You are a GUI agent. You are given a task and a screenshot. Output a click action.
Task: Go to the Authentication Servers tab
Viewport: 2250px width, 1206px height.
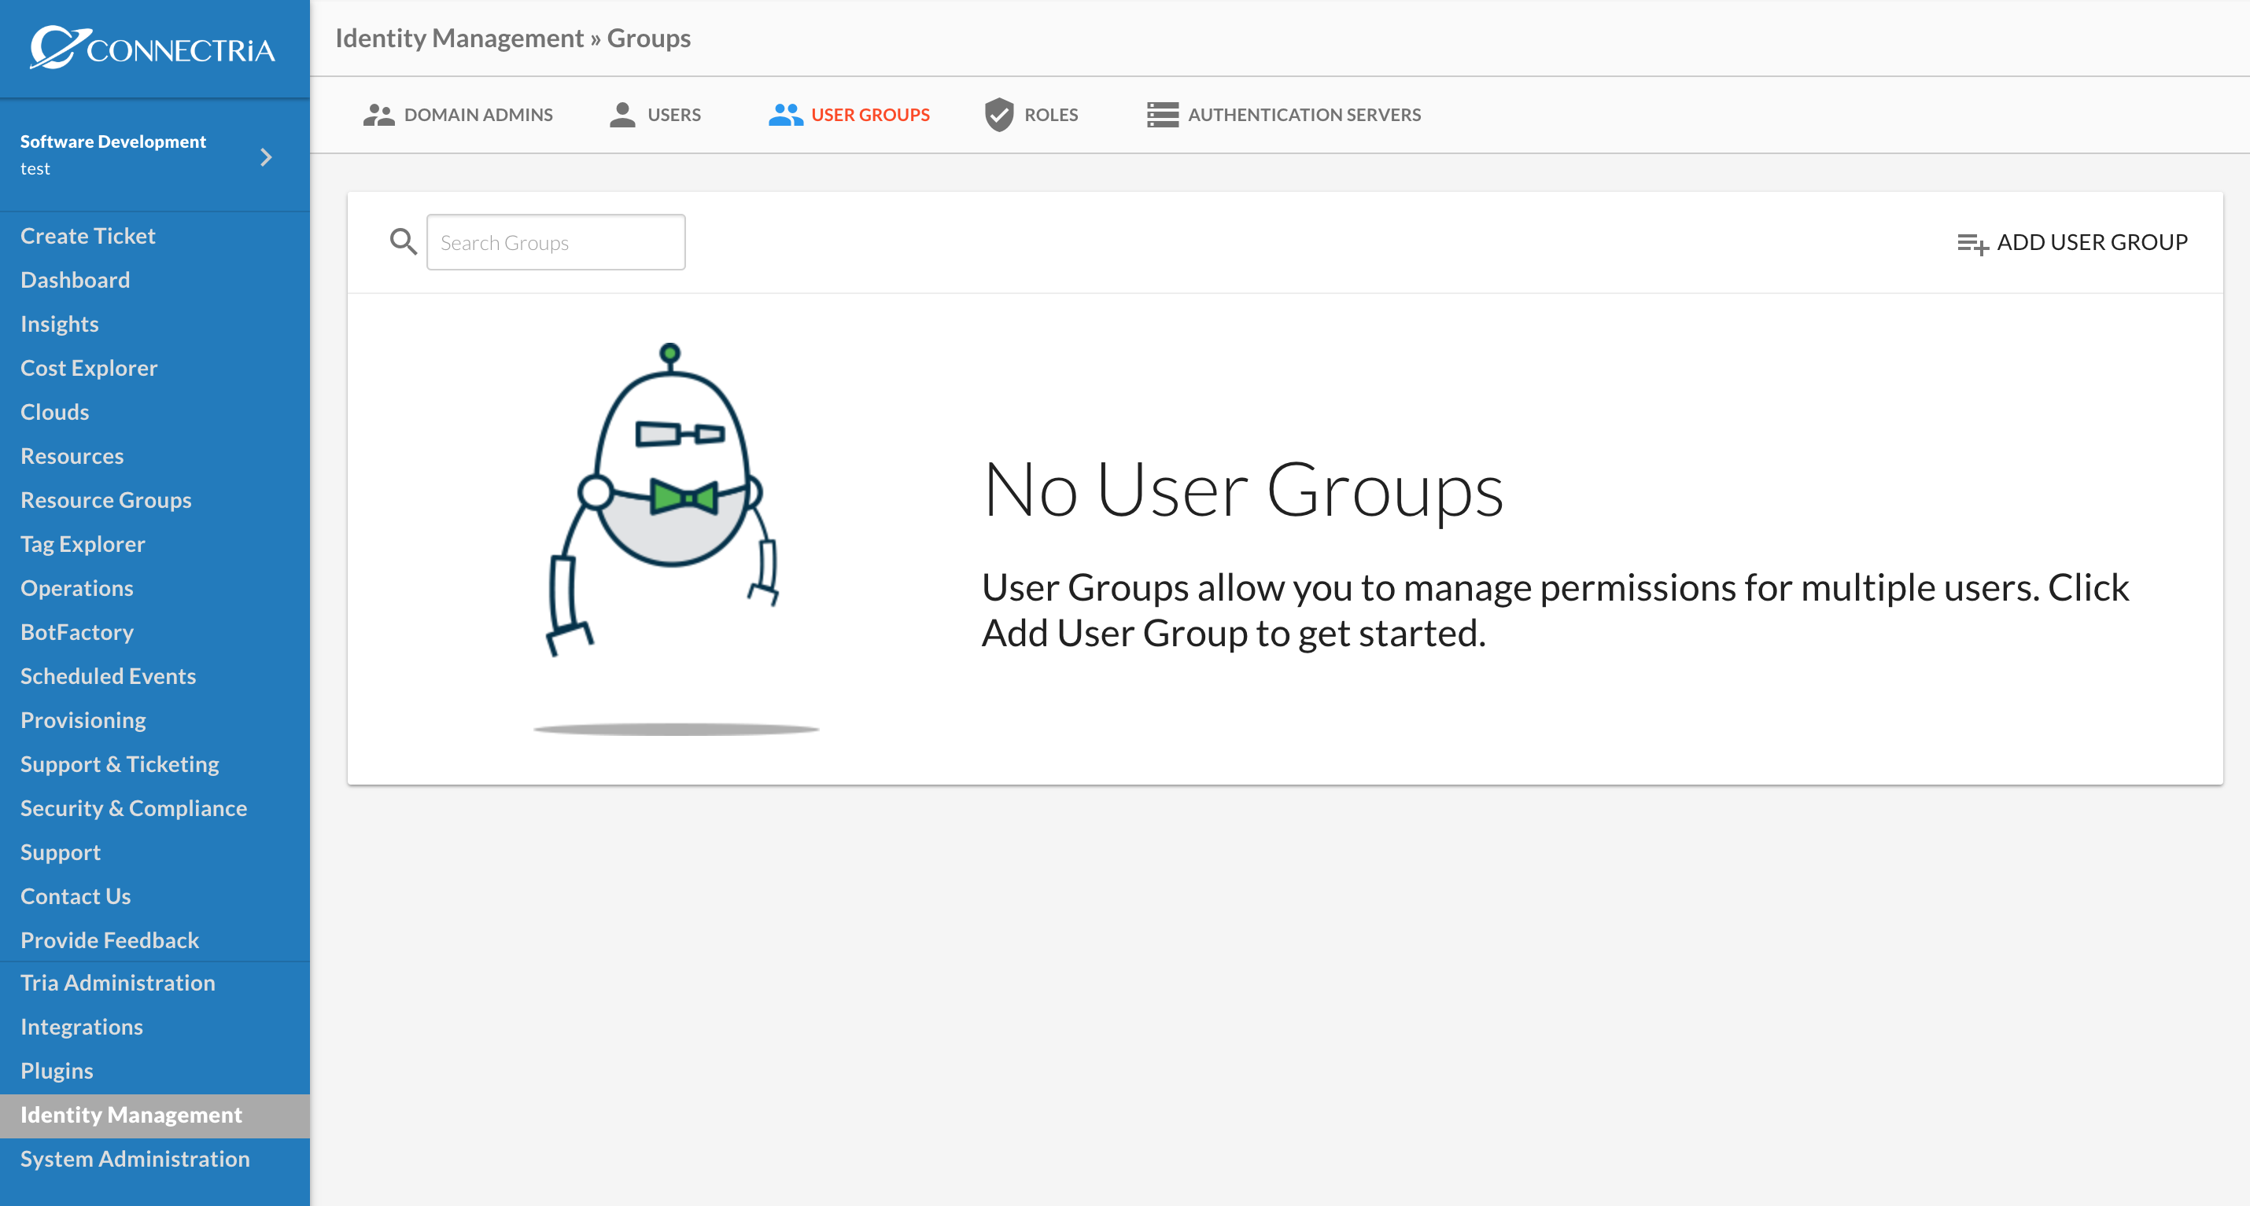(1284, 116)
